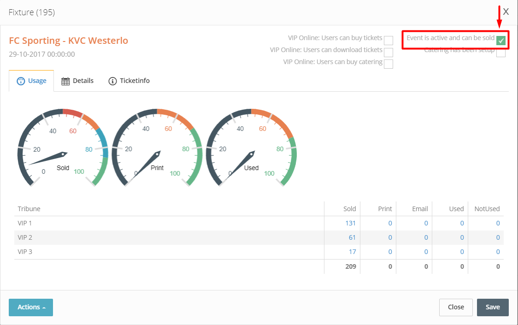518x325 pixels.
Task: Select the VIP 3 tribune row label
Action: [25, 252]
